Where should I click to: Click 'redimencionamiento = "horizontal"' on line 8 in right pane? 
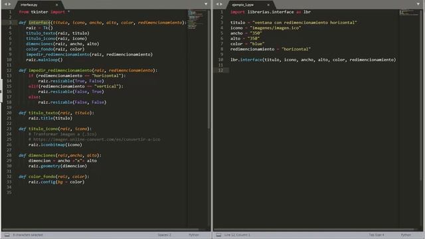[270, 49]
